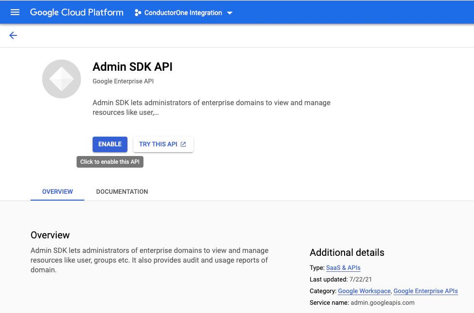Select the ConductorOne Integration project name
Image resolution: width=474 pixels, height=313 pixels.
coord(183,13)
